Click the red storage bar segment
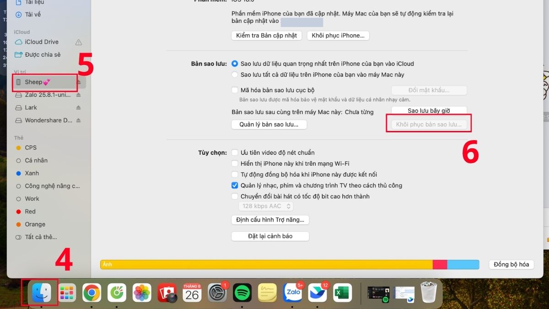Screen dimensions: 549x309 (440, 265)
